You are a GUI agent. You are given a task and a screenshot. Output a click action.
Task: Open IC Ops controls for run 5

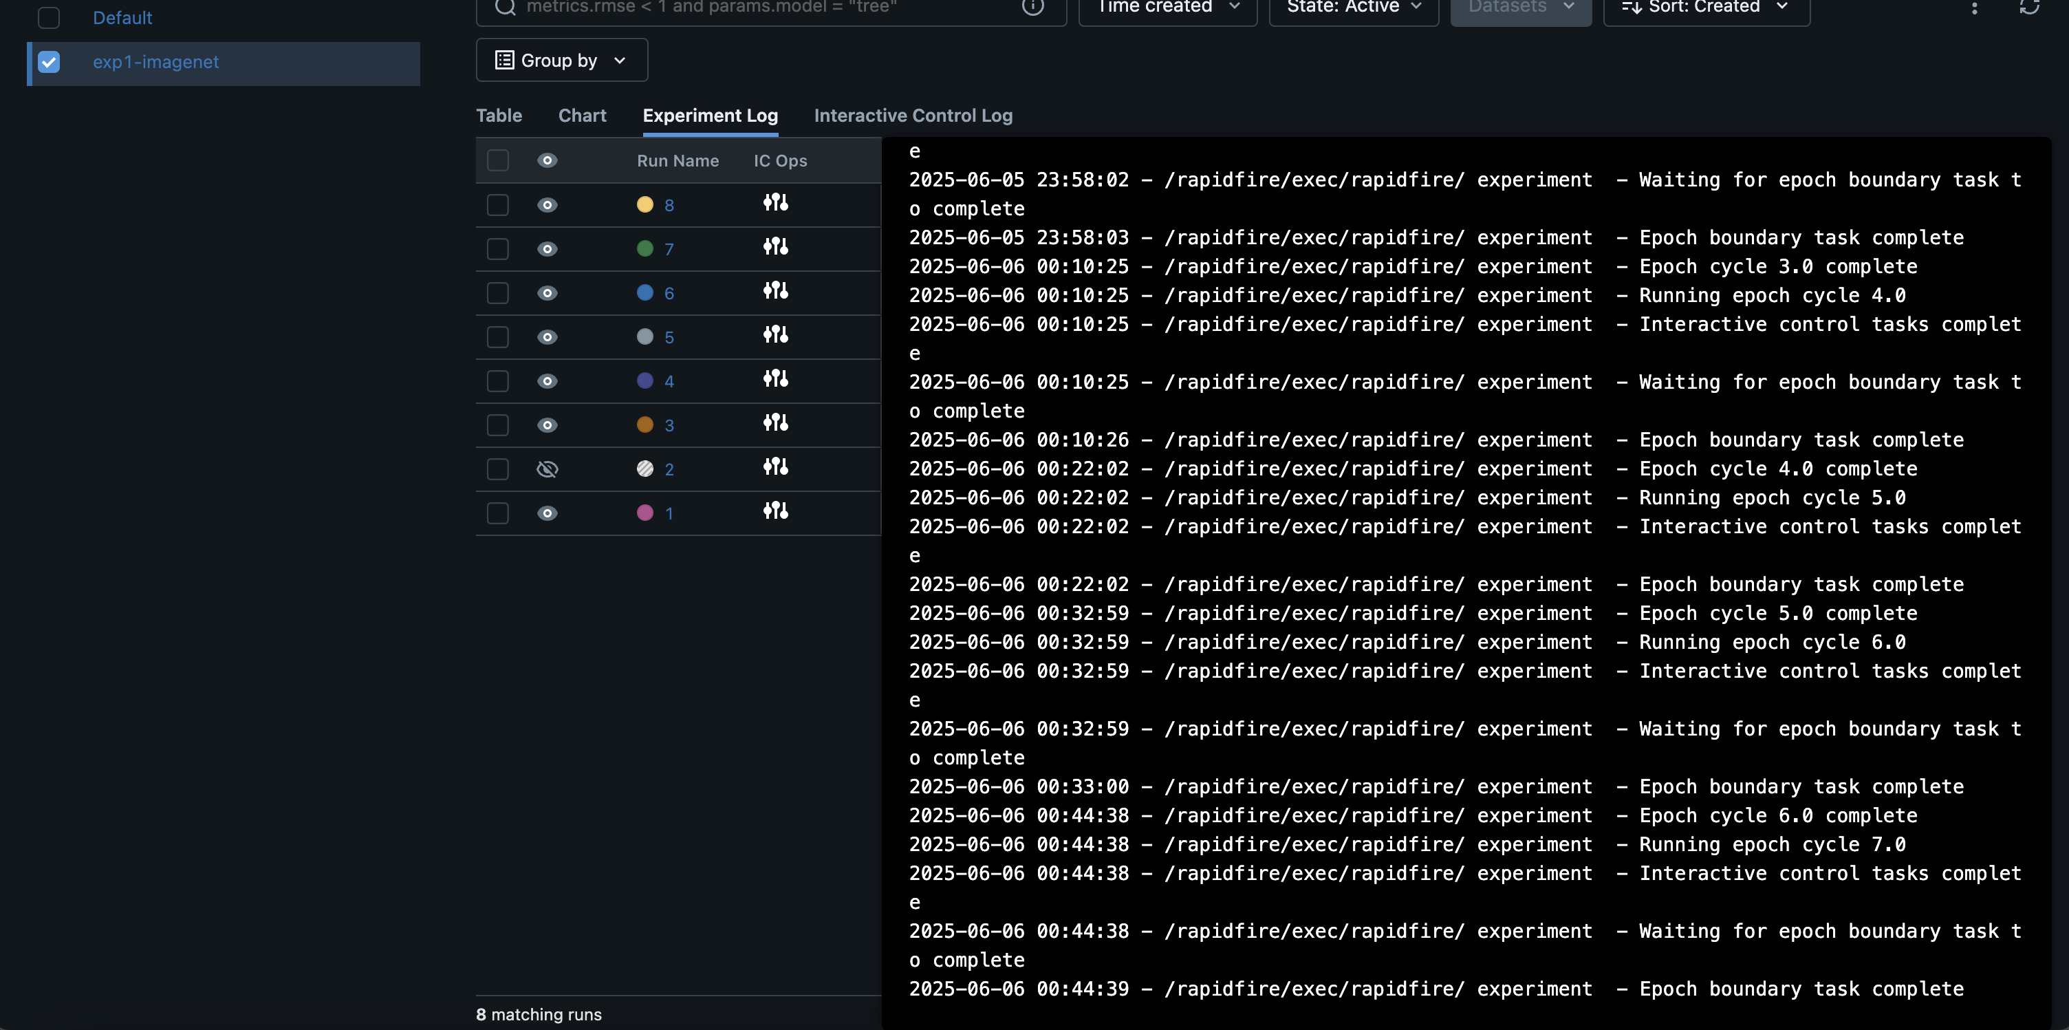point(775,335)
